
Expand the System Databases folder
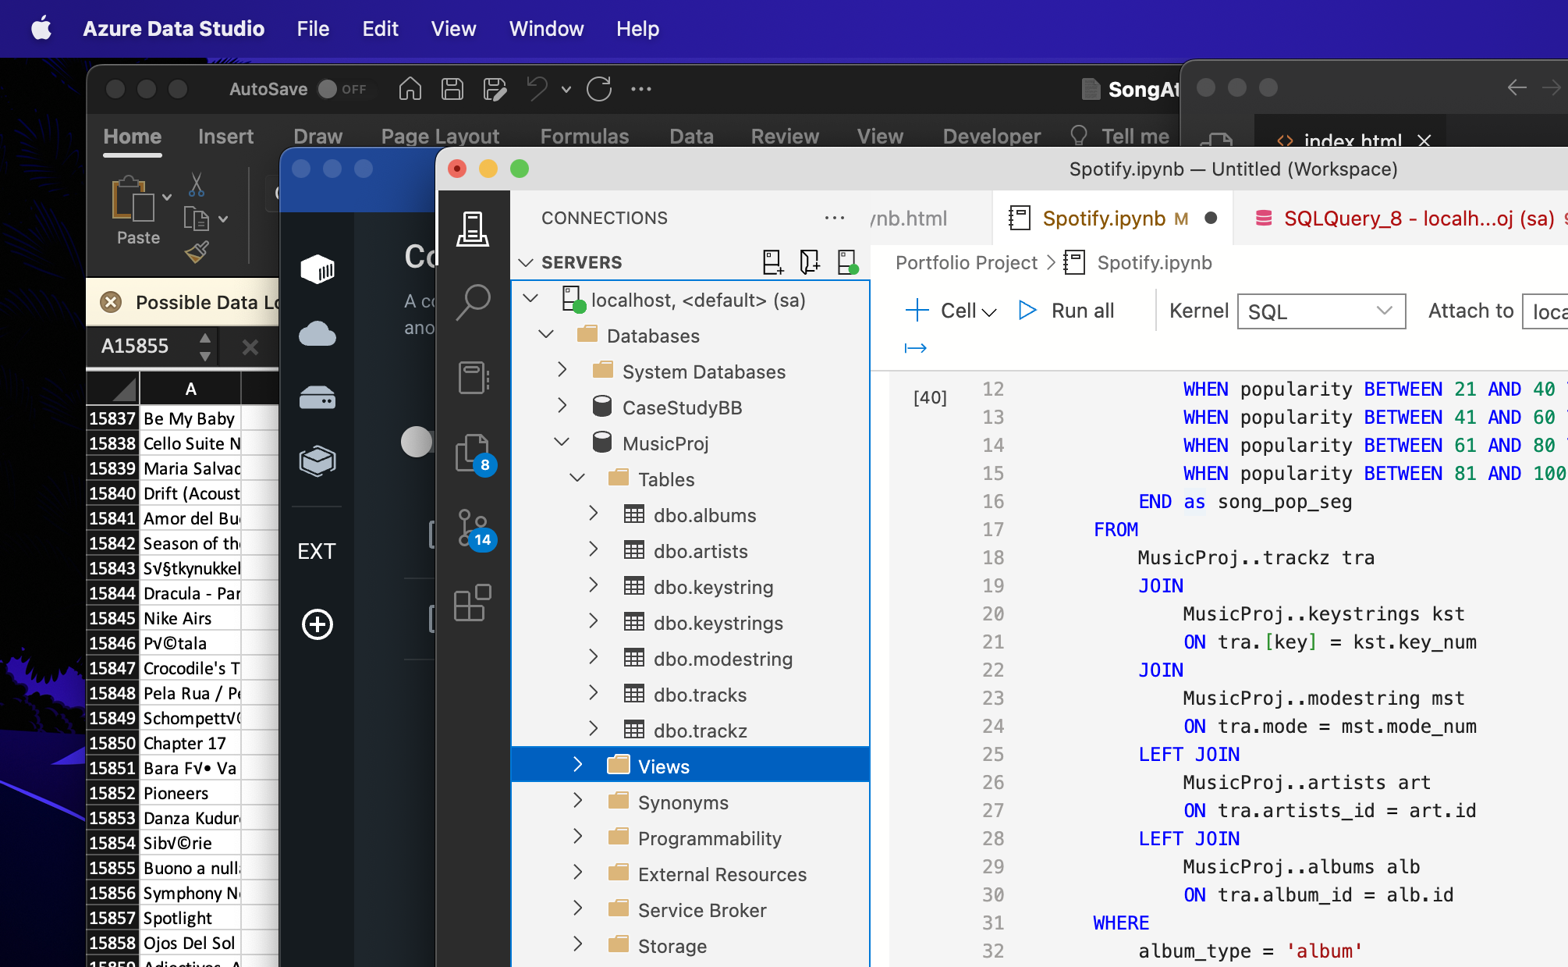[x=562, y=371]
